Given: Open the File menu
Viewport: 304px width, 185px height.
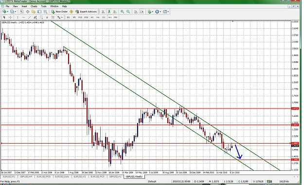Looking at the screenshot, I should click(x=7, y=6).
